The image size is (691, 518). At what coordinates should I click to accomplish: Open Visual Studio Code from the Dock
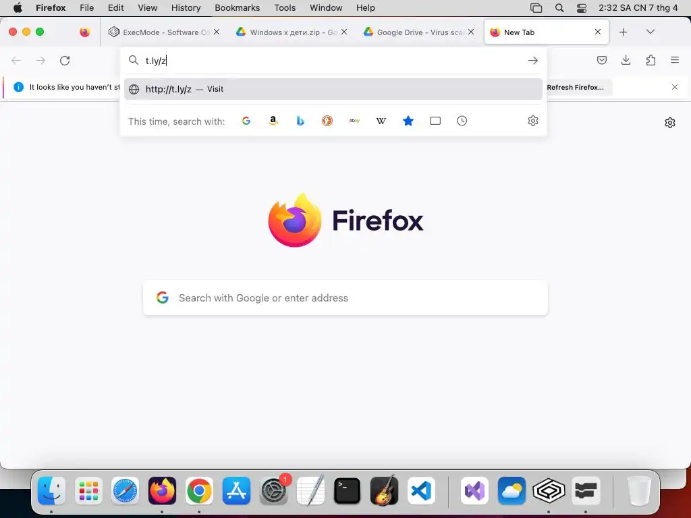(x=421, y=491)
